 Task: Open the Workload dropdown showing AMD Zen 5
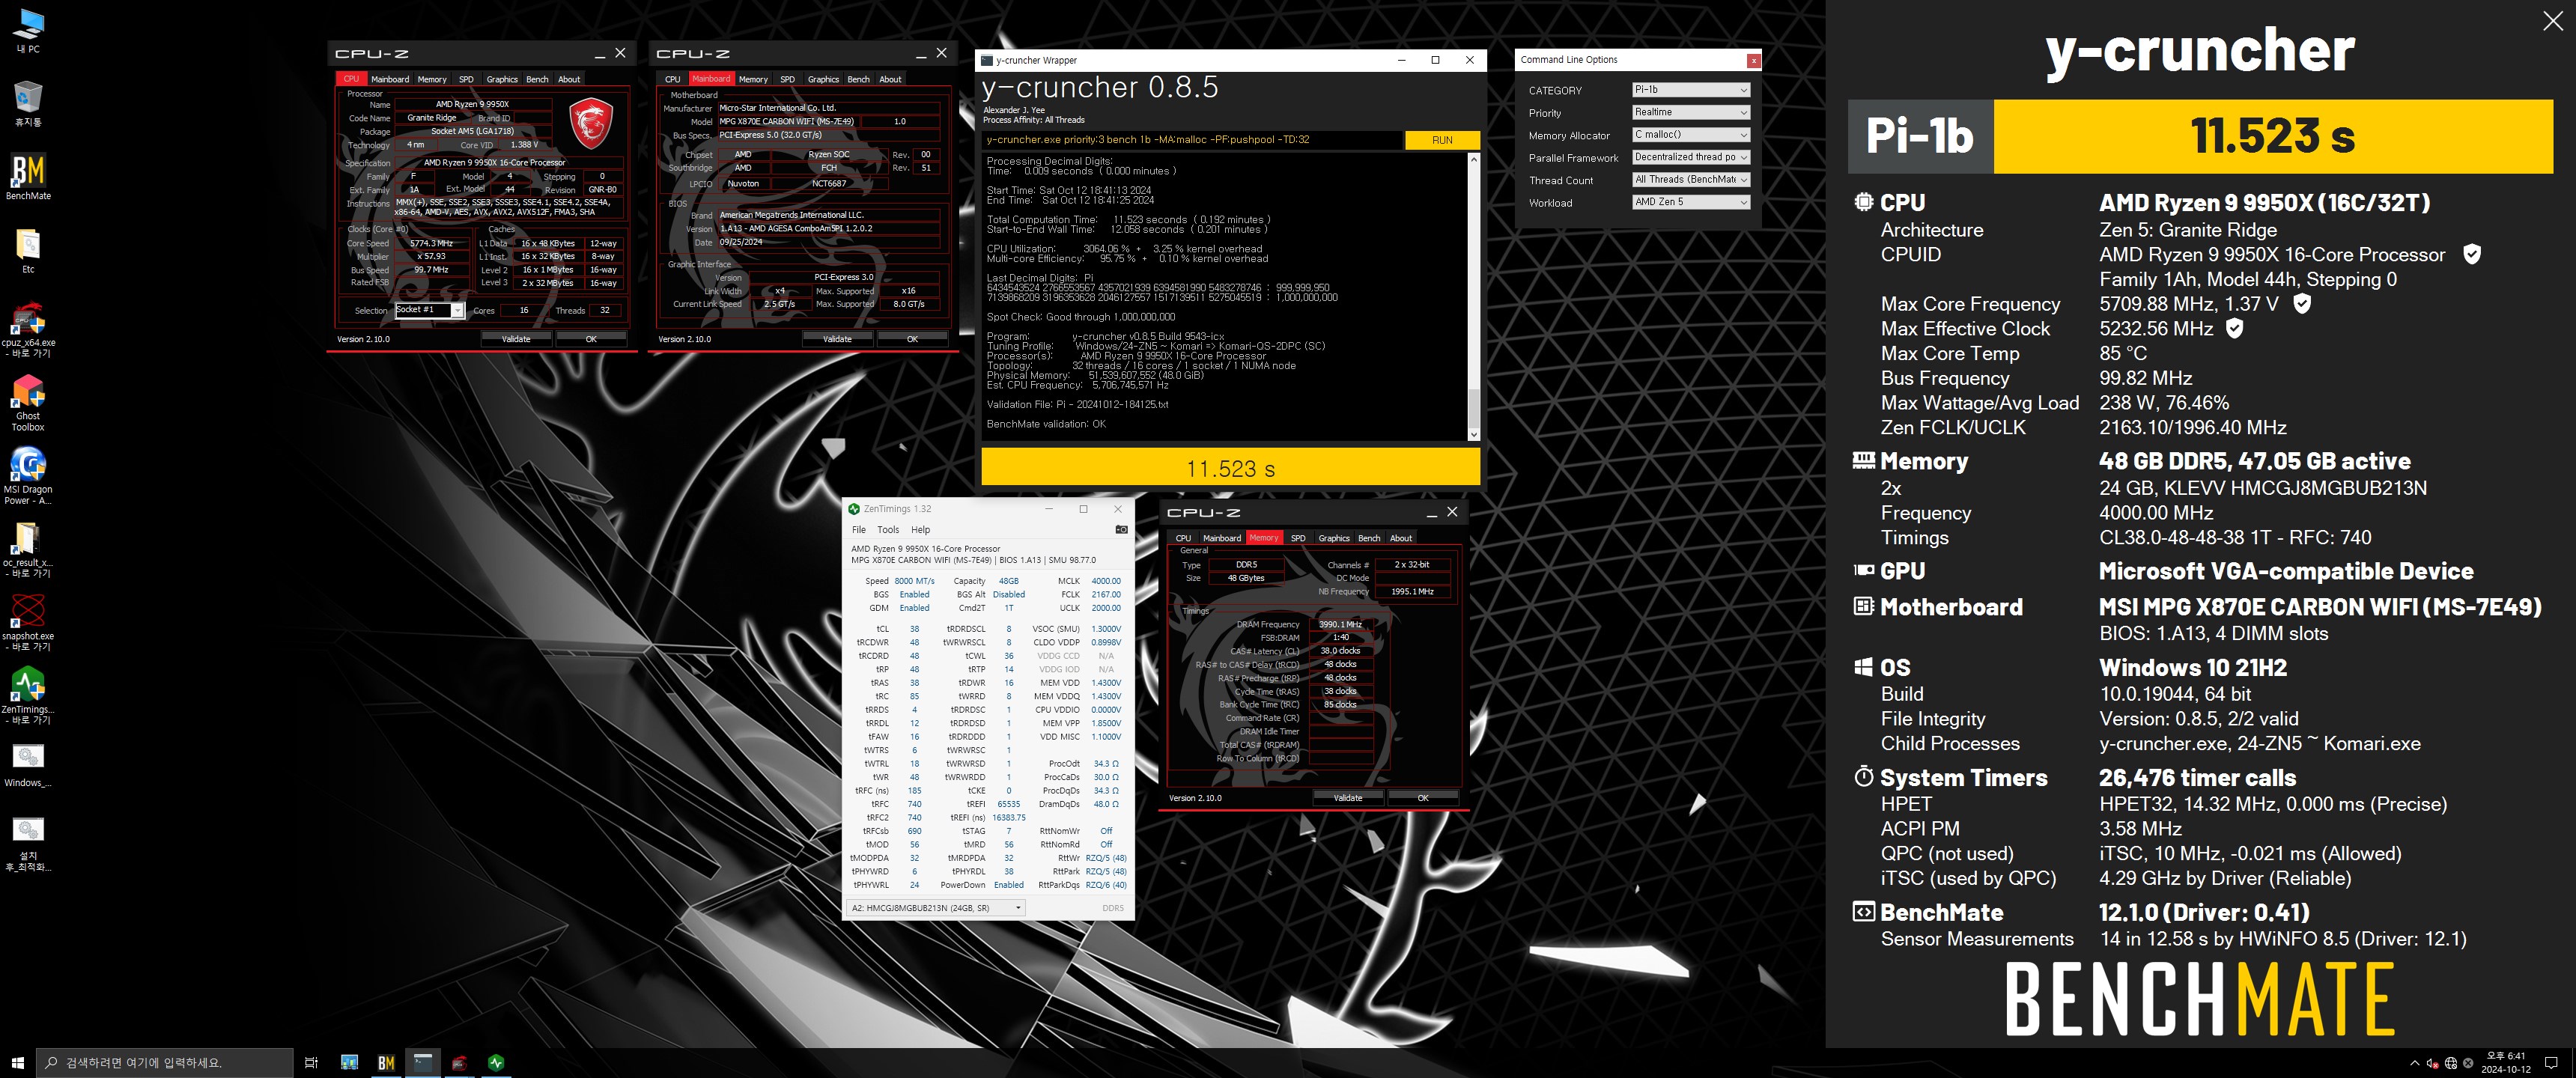tap(1690, 202)
